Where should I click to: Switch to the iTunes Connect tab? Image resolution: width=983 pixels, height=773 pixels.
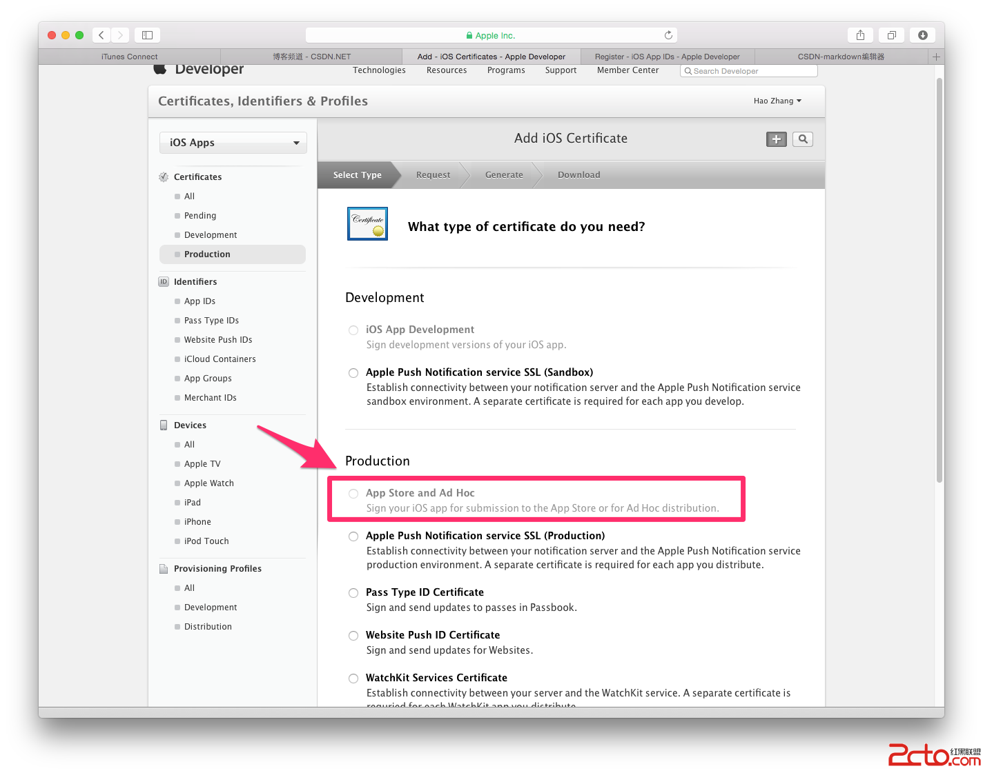129,57
